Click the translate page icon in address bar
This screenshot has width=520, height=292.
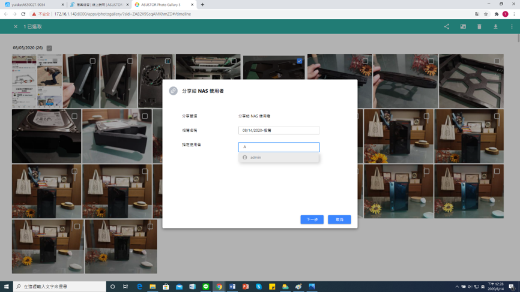tap(477, 14)
